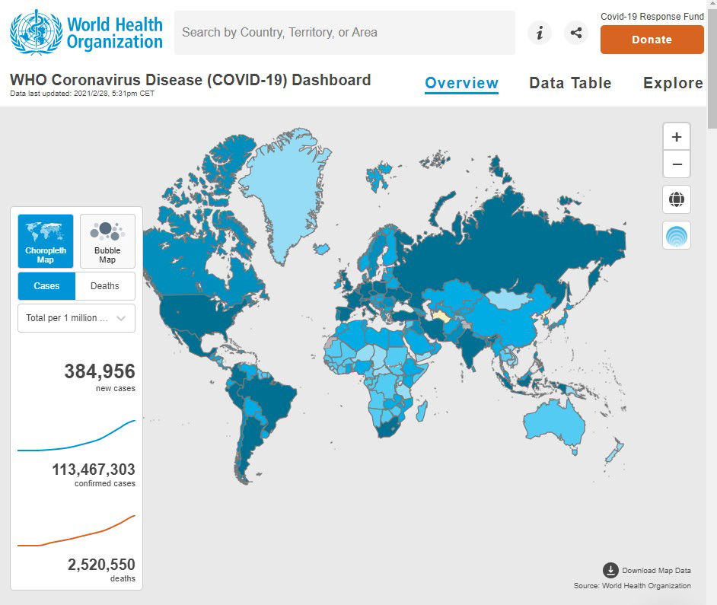Viewport: 717px width, 605px height.
Task: Zoom in on the map
Action: 677,138
